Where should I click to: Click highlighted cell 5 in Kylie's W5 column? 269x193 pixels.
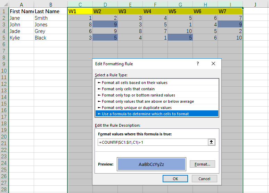(x=180, y=38)
